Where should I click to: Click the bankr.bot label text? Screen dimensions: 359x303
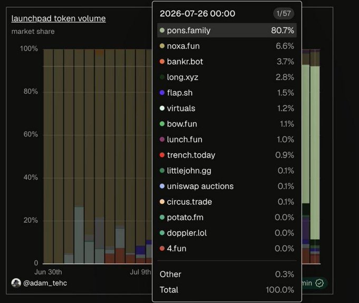pos(185,62)
